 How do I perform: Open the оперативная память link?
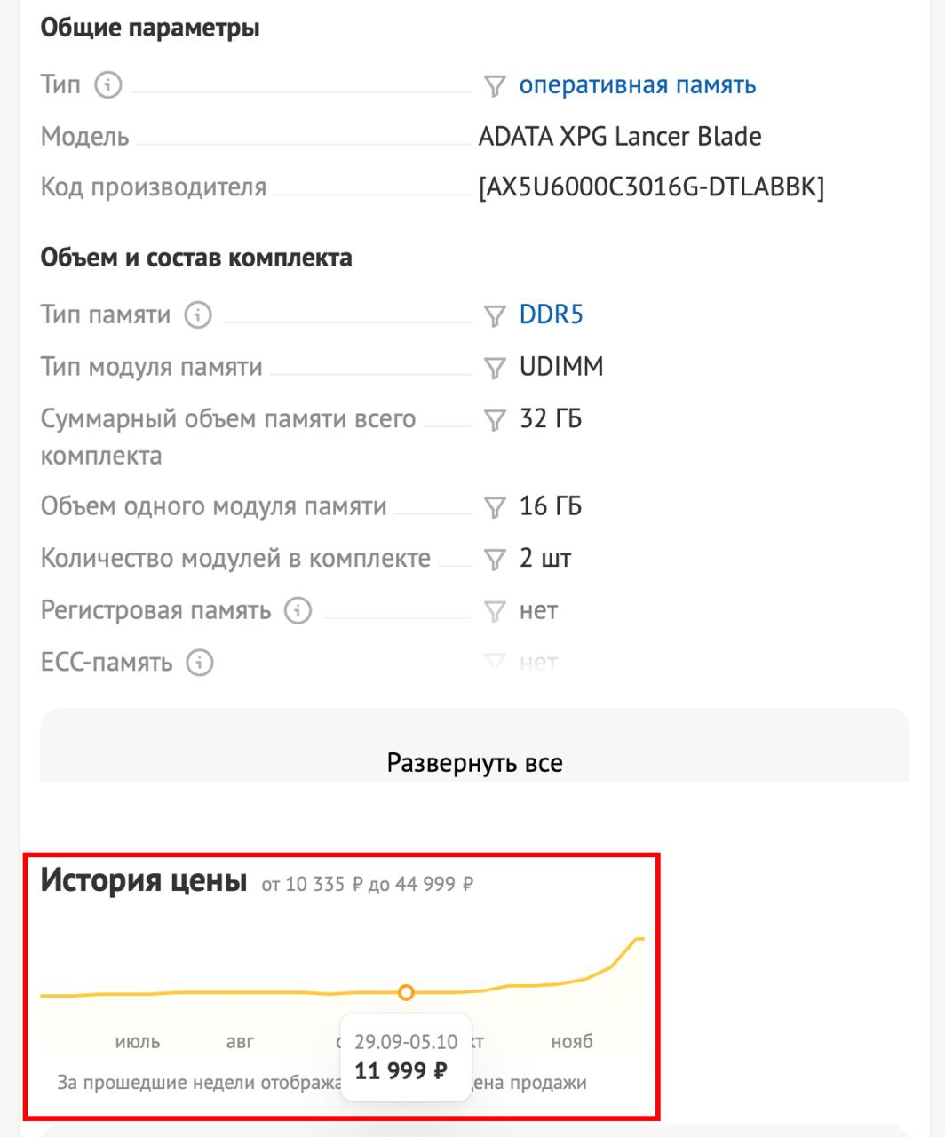click(x=638, y=85)
